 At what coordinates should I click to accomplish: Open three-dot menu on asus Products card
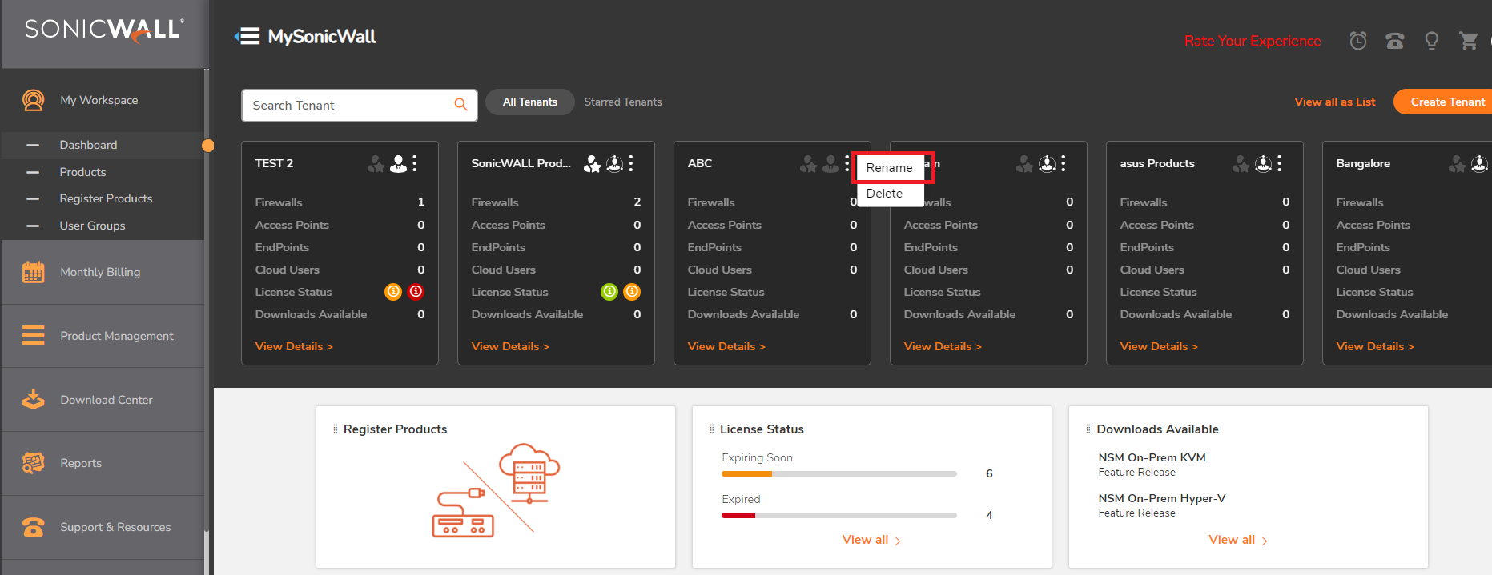click(1280, 163)
